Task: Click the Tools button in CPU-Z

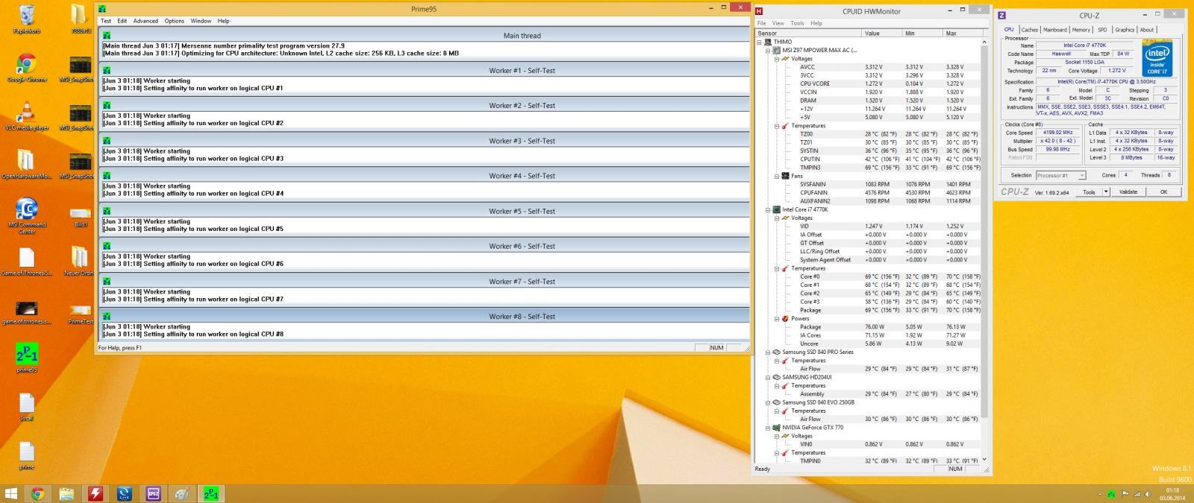Action: click(x=1090, y=192)
